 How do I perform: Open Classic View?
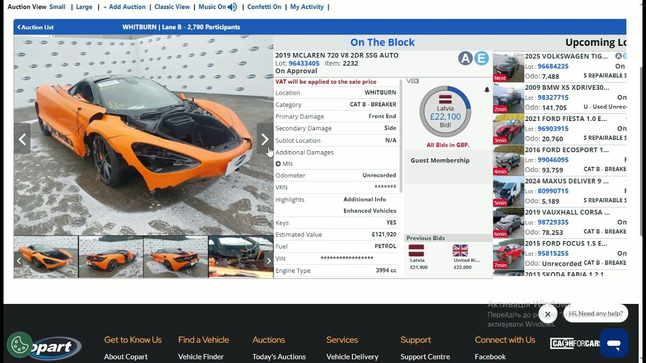coord(172,7)
